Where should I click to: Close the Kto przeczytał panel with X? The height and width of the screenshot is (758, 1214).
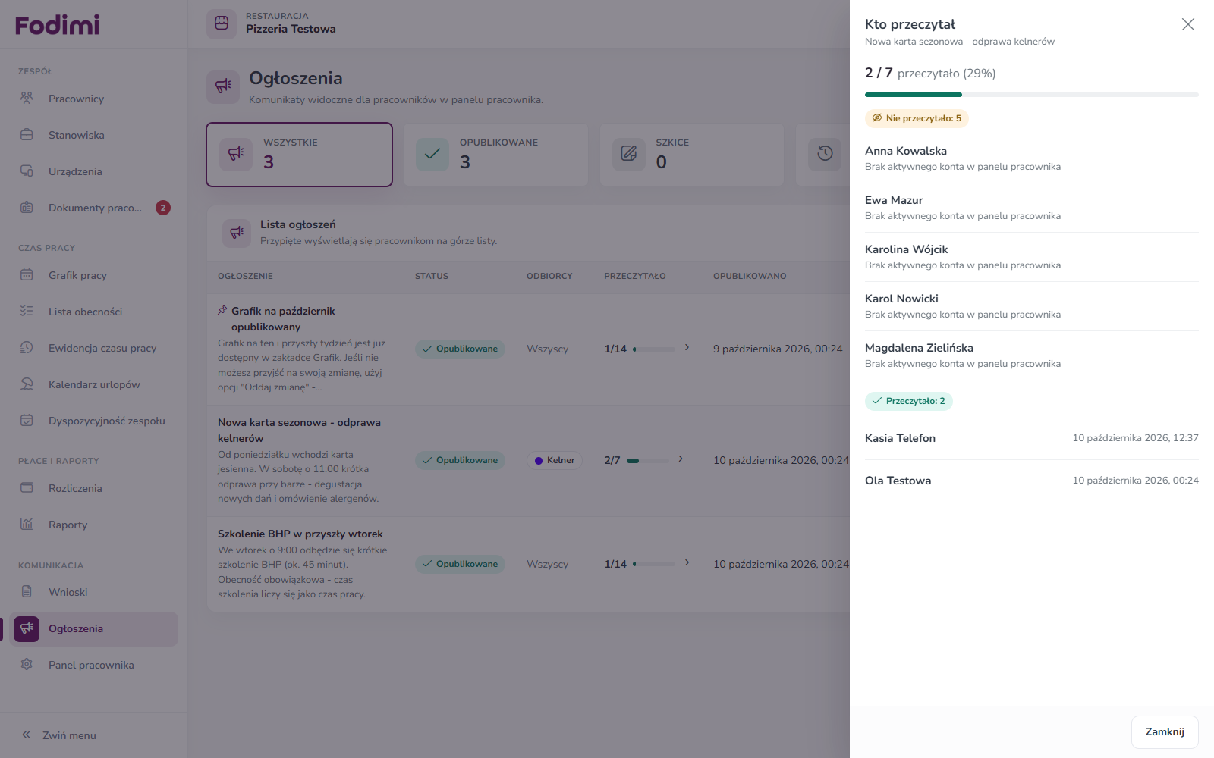(1188, 24)
